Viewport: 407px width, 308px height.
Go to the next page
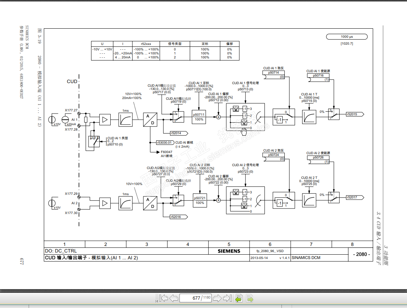point(217,298)
